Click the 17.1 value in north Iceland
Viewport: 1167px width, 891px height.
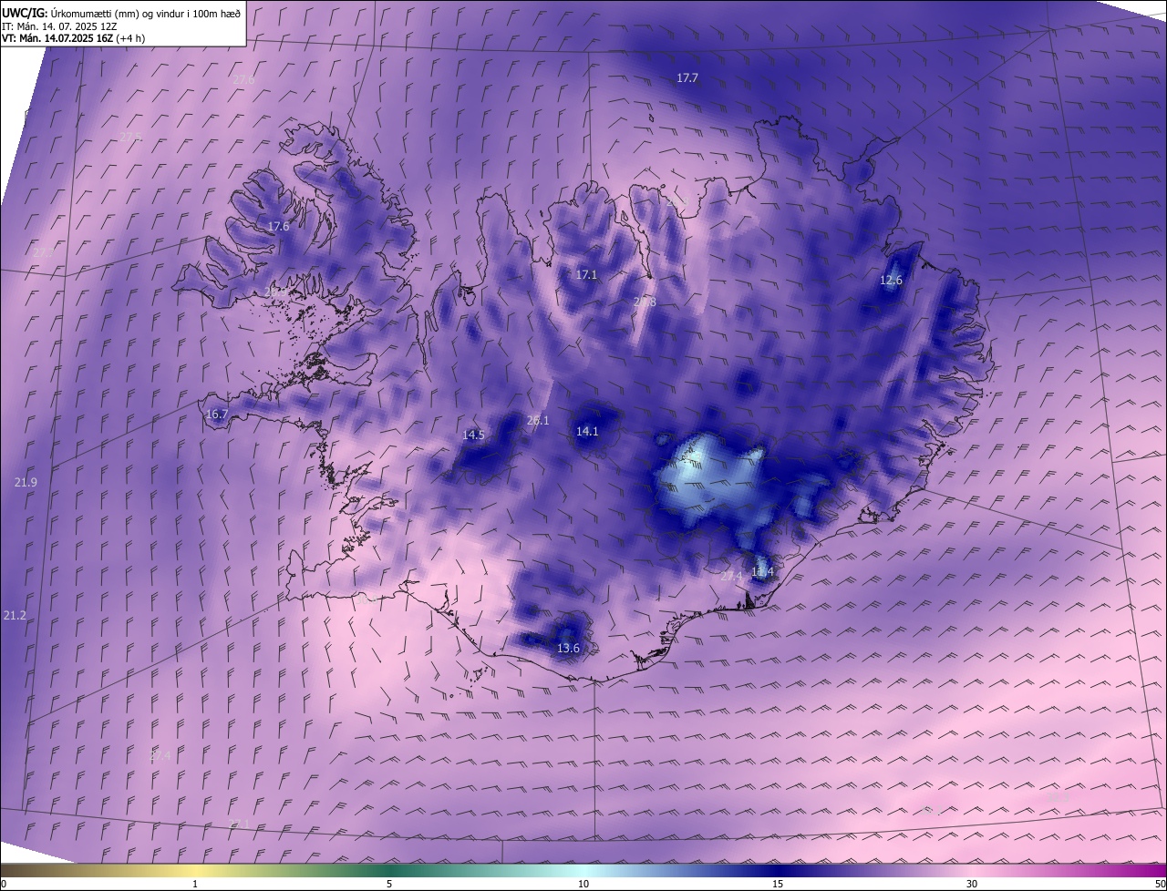(x=586, y=274)
